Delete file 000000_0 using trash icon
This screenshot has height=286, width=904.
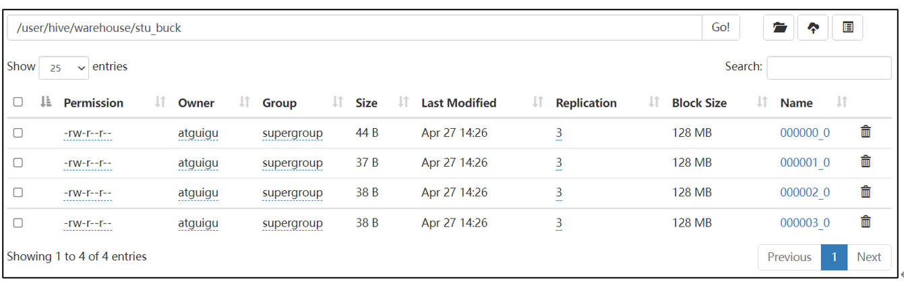(866, 132)
